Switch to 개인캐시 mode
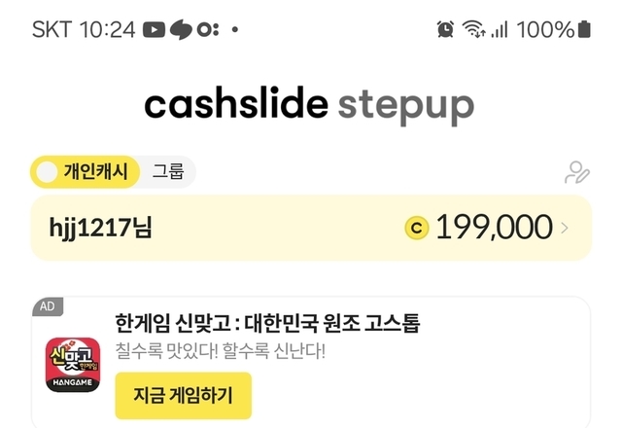The image size is (622, 428). pyautogui.click(x=94, y=173)
